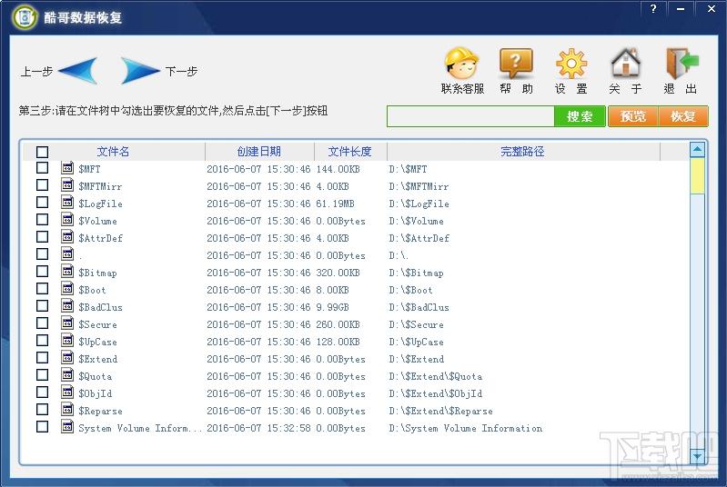Click the file icon beside $ObjId

click(67, 393)
